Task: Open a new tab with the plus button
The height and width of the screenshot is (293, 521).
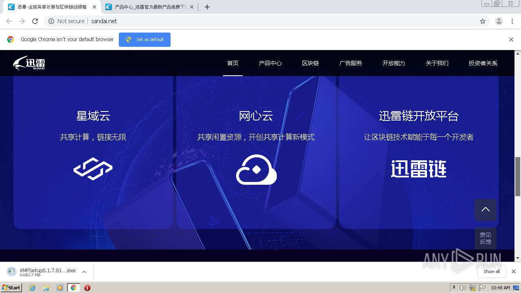Action: [x=207, y=7]
